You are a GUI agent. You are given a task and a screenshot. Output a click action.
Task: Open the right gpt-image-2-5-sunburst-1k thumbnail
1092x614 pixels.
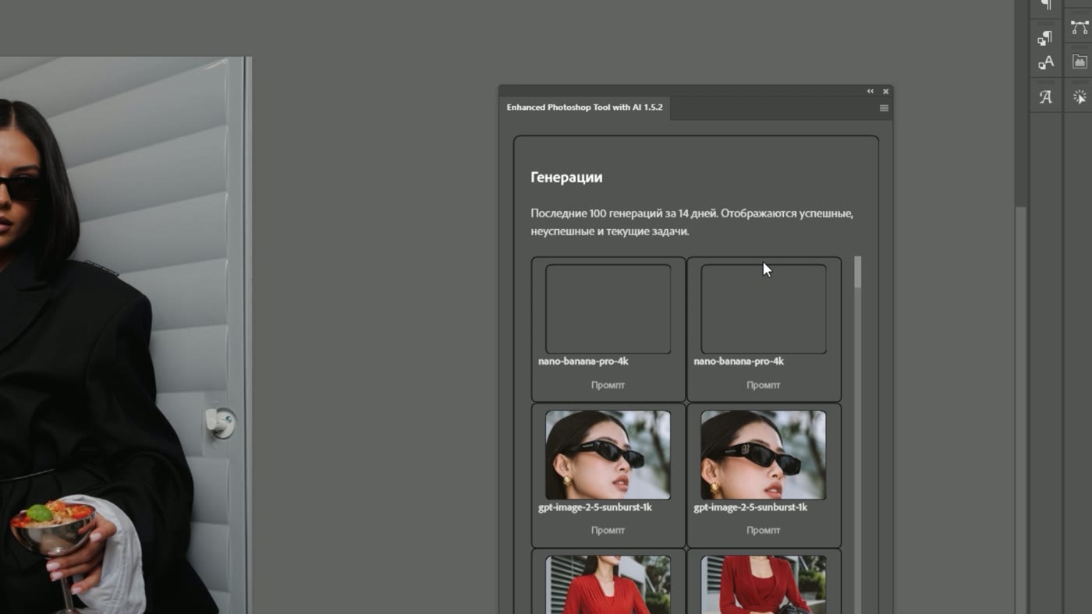(x=764, y=455)
